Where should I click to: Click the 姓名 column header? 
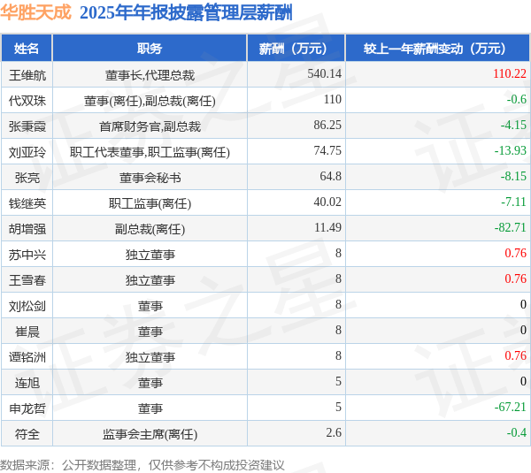27,49
